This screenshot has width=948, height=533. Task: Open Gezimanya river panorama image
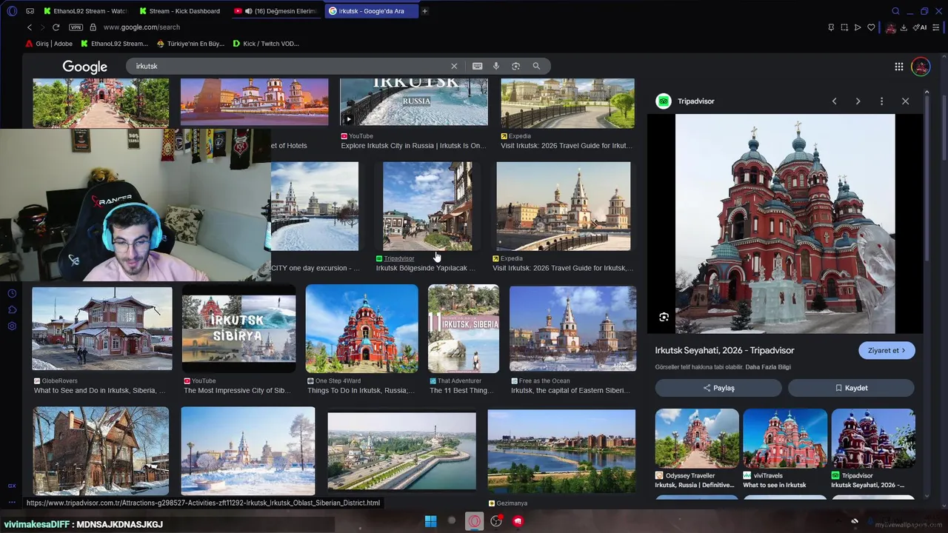pyautogui.click(x=561, y=451)
